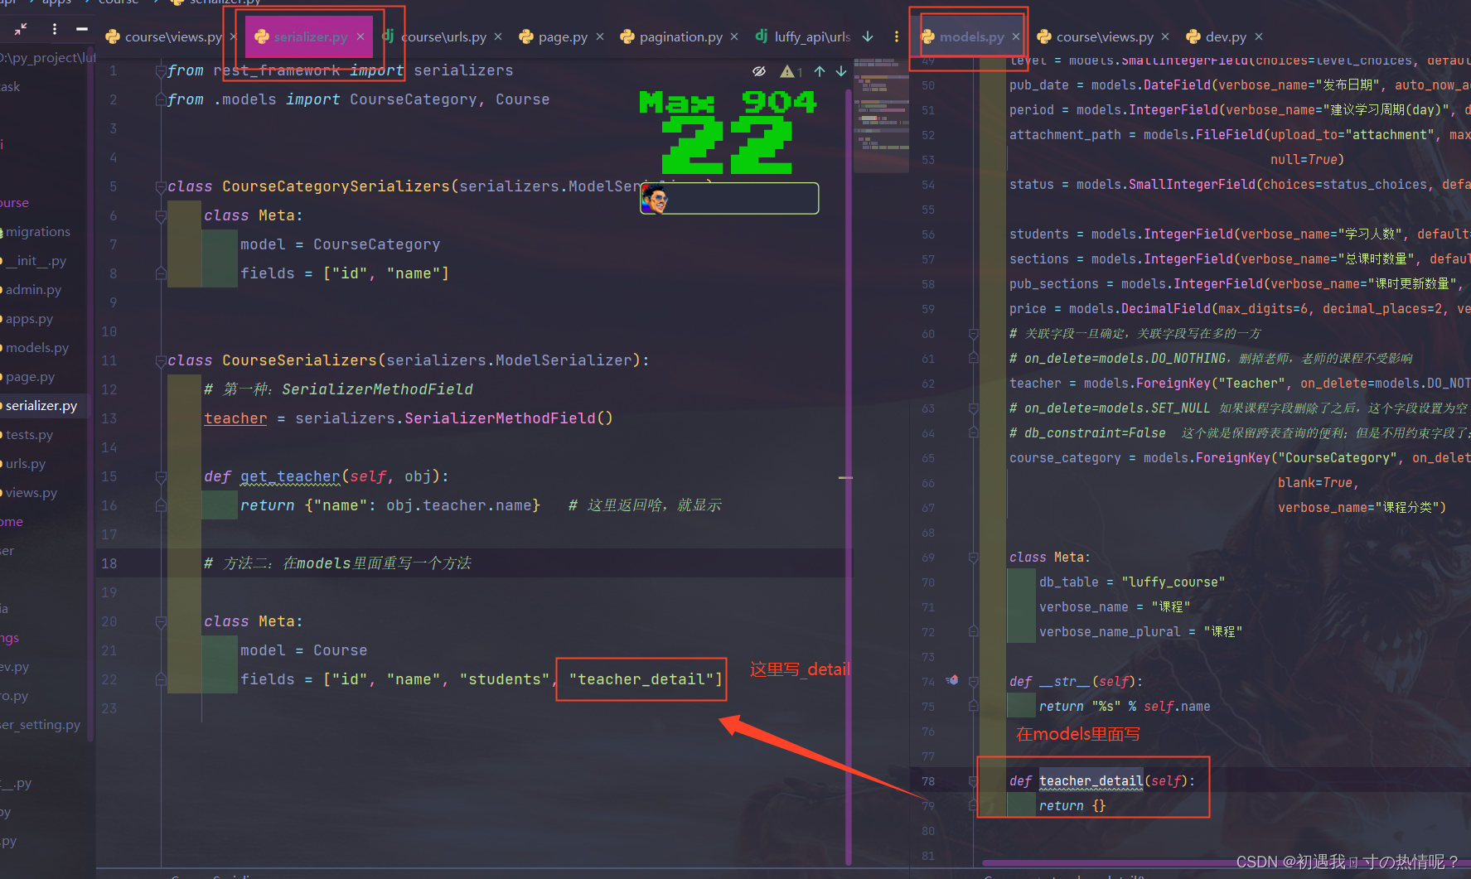Select urls.py in project tree
1471x879 pixels.
tap(26, 464)
